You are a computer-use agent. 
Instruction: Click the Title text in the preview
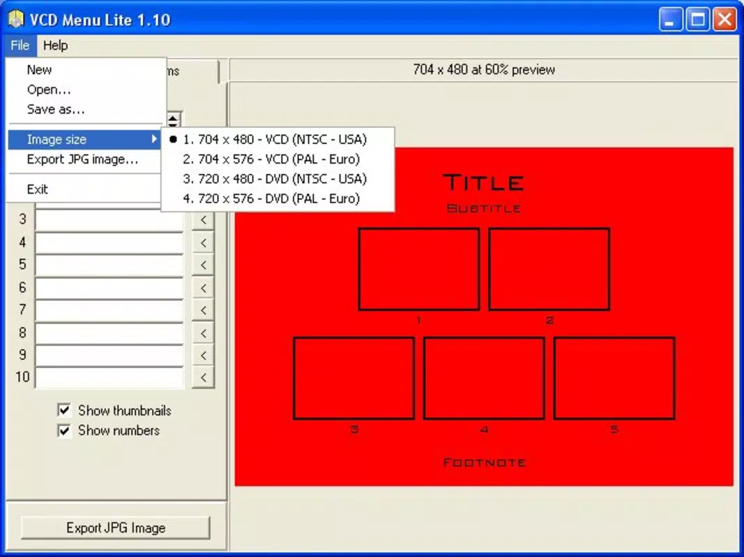click(483, 183)
